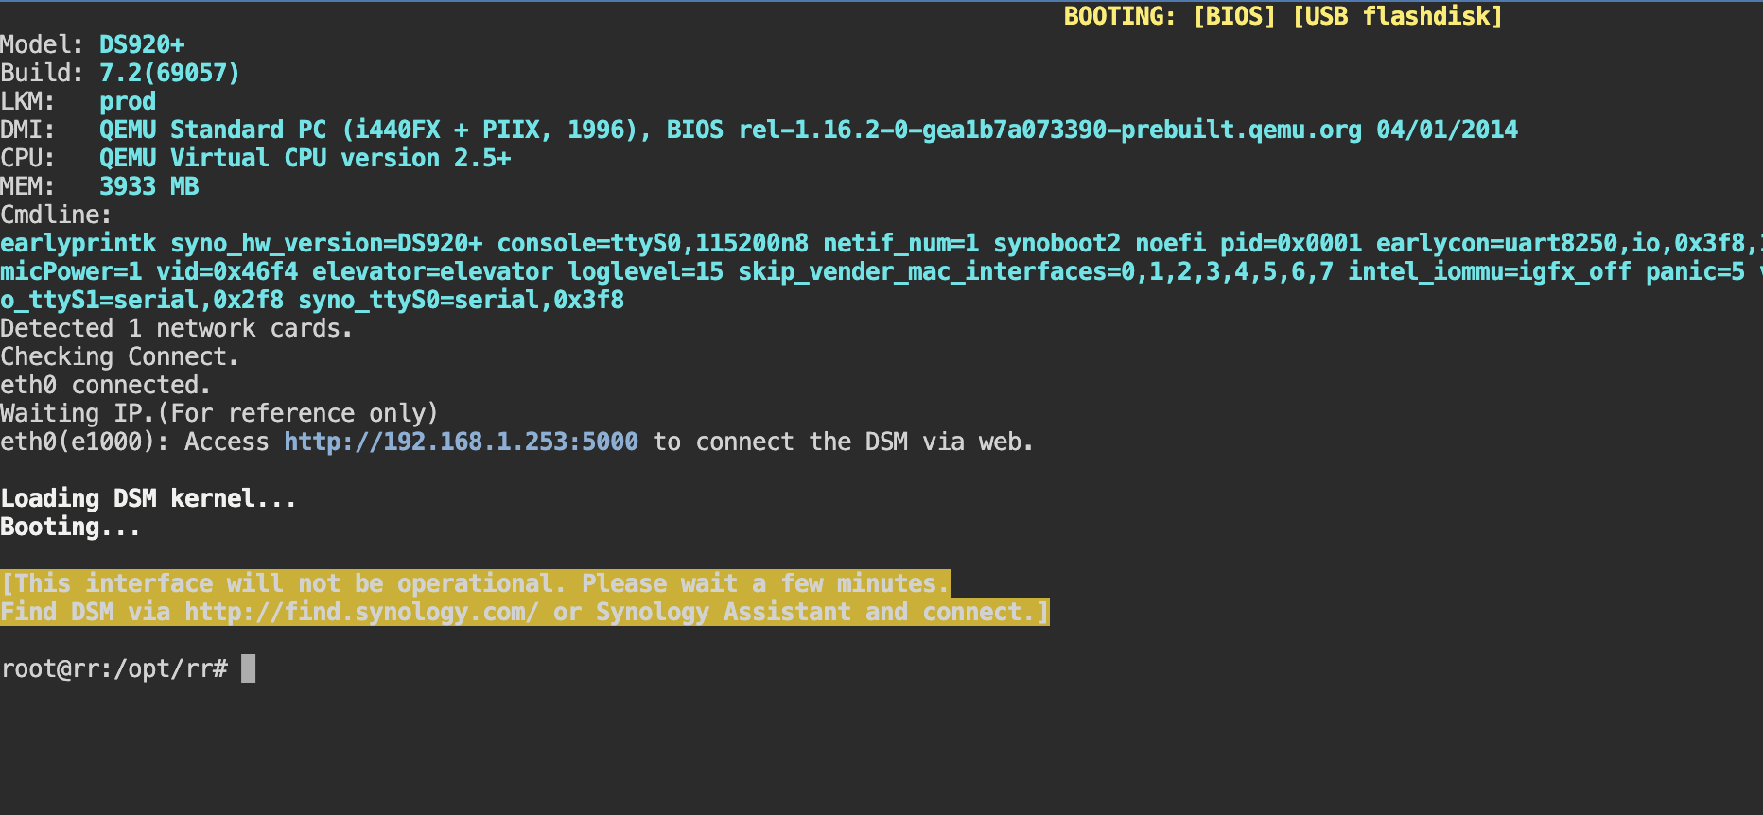1763x815 pixels.
Task: Click the prod LKM value
Action: point(128,101)
